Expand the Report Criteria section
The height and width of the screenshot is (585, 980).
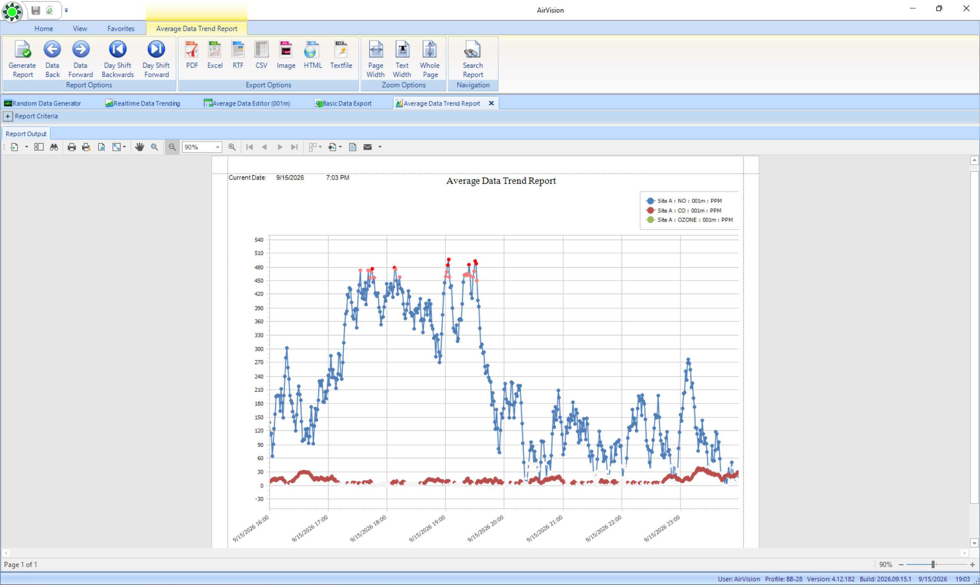8,116
